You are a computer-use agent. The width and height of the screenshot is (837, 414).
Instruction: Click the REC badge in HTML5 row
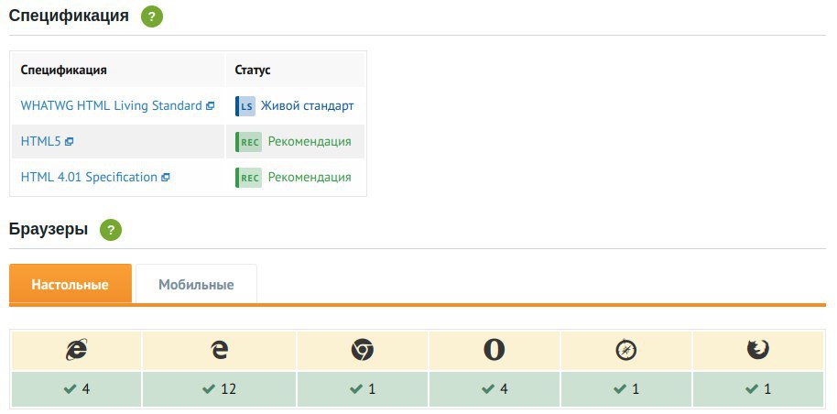tap(249, 142)
